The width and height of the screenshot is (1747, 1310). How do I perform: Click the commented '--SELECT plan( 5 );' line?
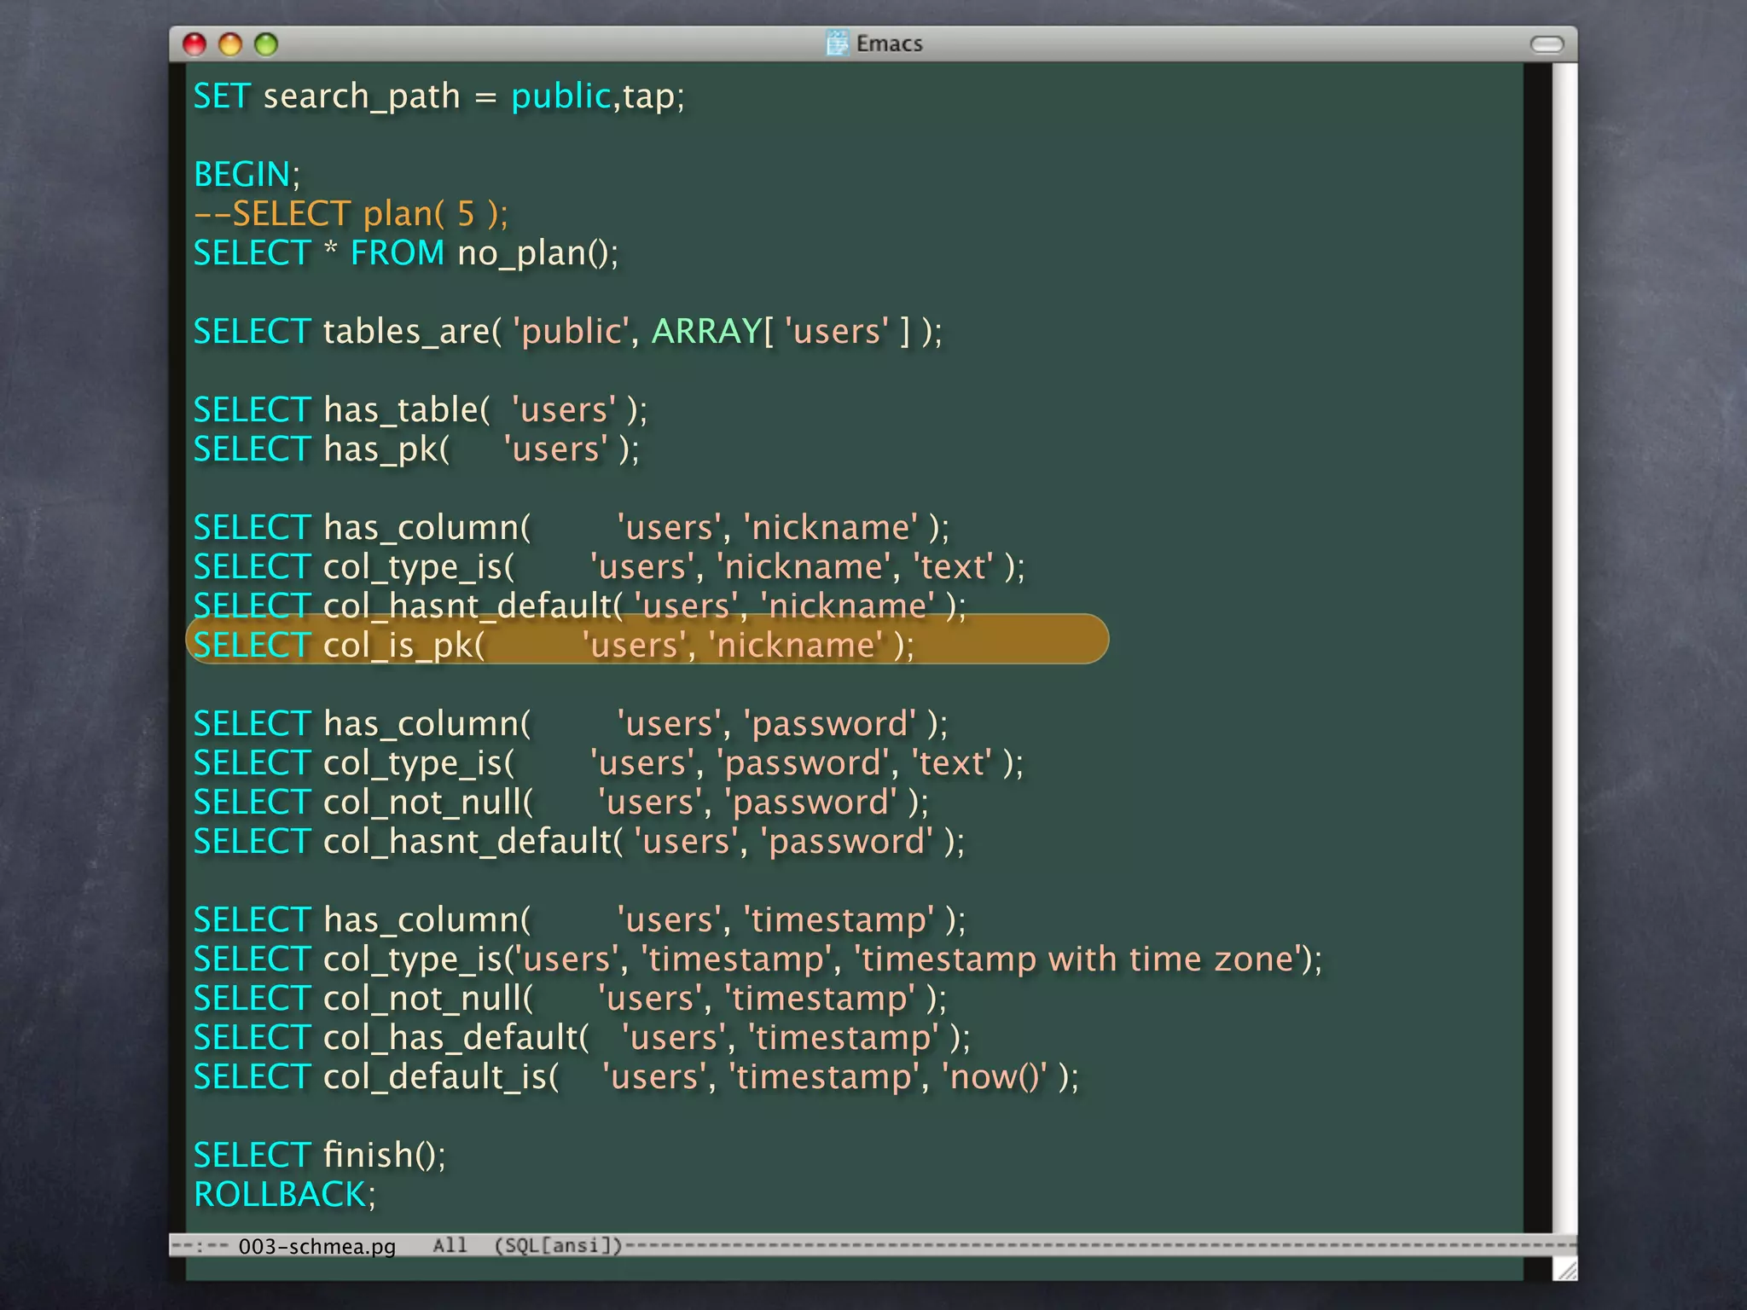pos(351,214)
